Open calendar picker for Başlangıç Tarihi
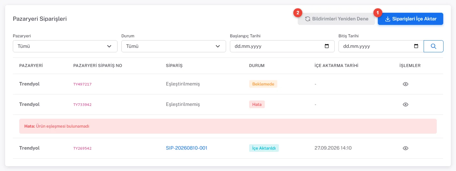Screen dimensions: 456x171 327,46
